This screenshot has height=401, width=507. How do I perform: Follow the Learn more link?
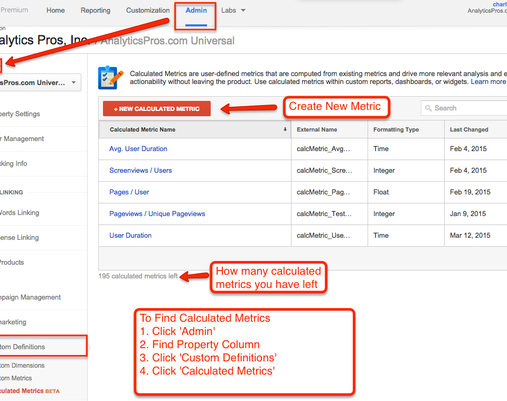point(488,82)
